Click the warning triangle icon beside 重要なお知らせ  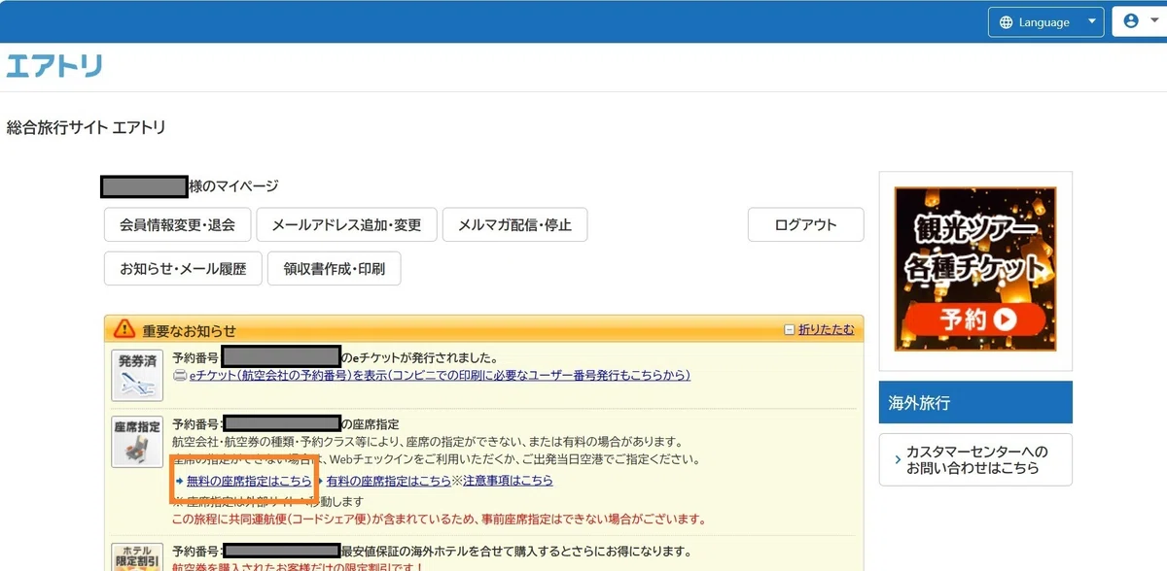point(124,328)
